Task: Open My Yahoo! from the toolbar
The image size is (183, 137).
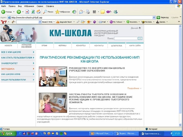Action: [x=116, y=22]
